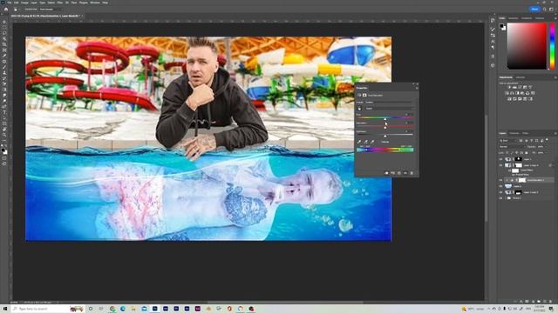Lock position of the selected layer
This screenshot has width=558, height=313.
517,153
